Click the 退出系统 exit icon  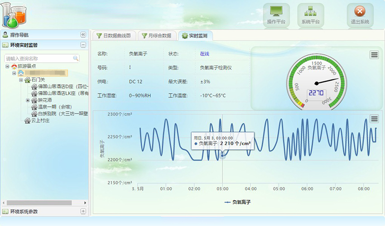tap(360, 12)
